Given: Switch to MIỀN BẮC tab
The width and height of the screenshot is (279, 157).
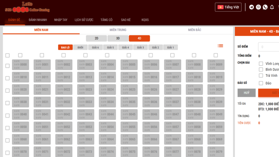Looking at the screenshot, I should click(195, 30).
